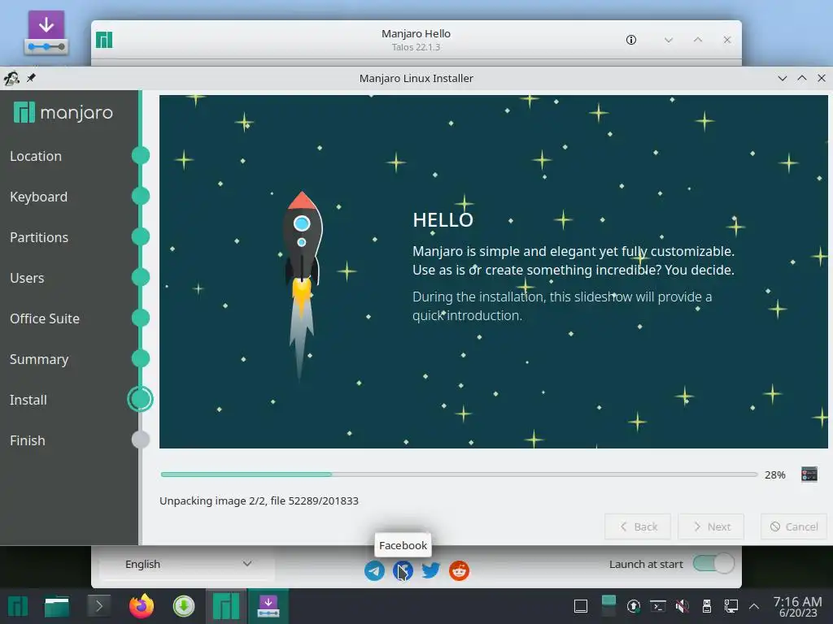Viewport: 833px width, 624px height.
Task: Select the Summary step in sidebar
Action: coord(39,359)
